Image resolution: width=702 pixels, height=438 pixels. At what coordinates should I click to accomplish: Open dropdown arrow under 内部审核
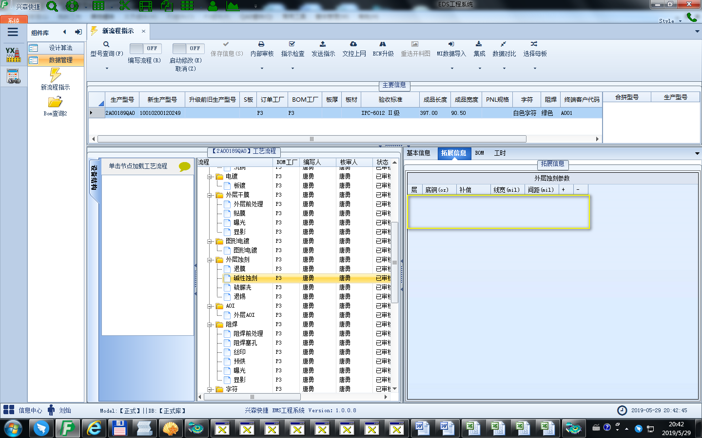[x=262, y=69]
